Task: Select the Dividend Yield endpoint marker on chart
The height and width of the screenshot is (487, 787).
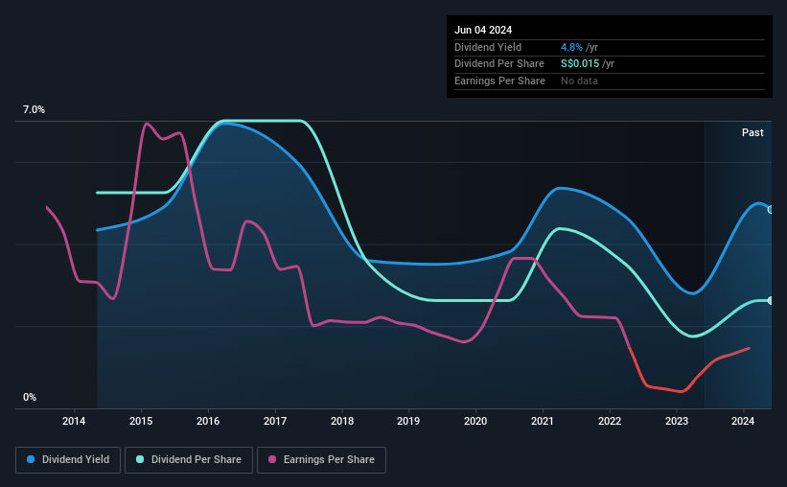Action: 771,210
